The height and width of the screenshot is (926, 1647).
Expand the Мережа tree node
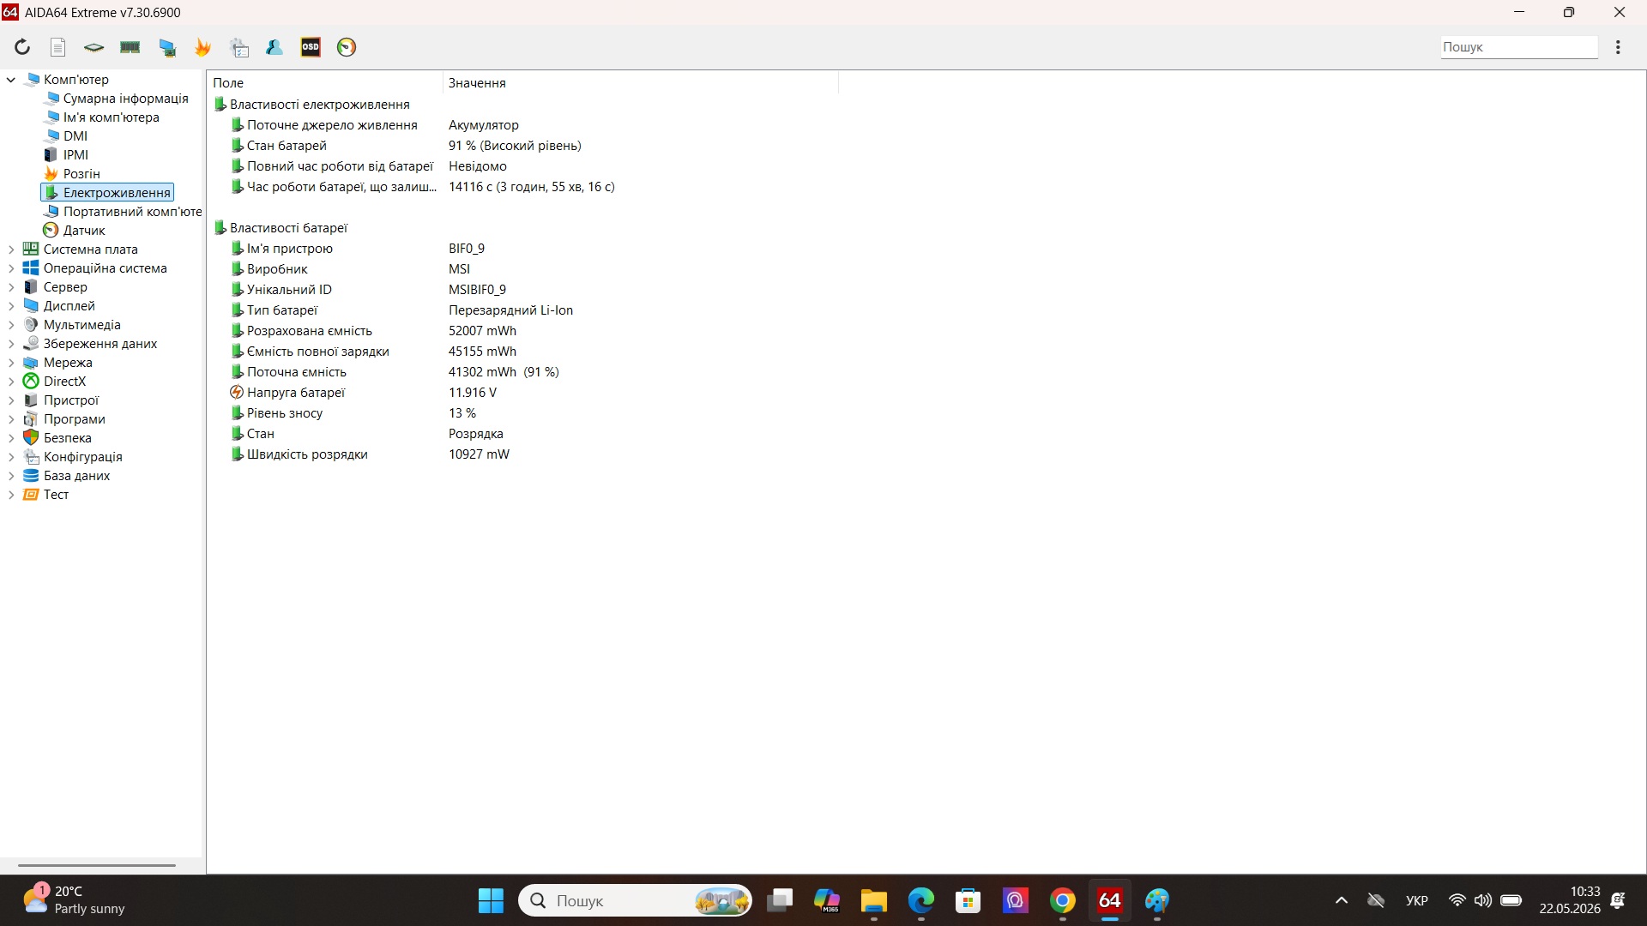pos(11,363)
